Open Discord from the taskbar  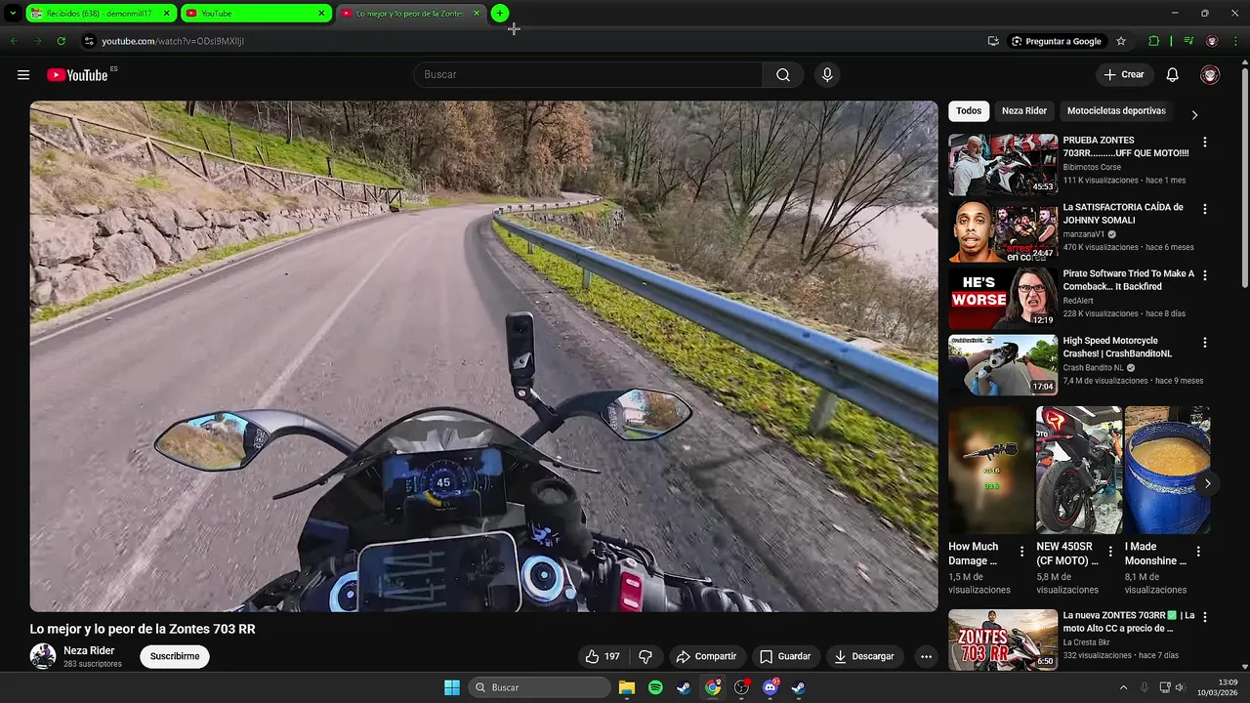click(771, 687)
